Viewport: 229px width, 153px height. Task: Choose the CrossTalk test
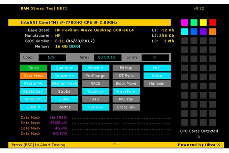click(x=126, y=107)
